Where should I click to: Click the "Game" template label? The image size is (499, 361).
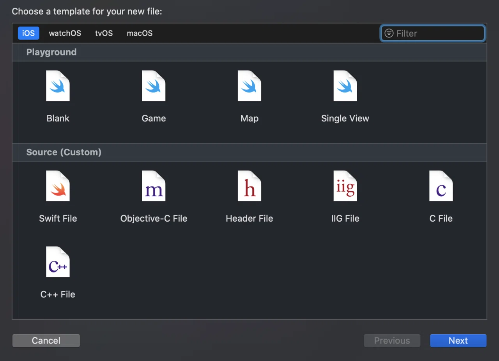click(154, 118)
